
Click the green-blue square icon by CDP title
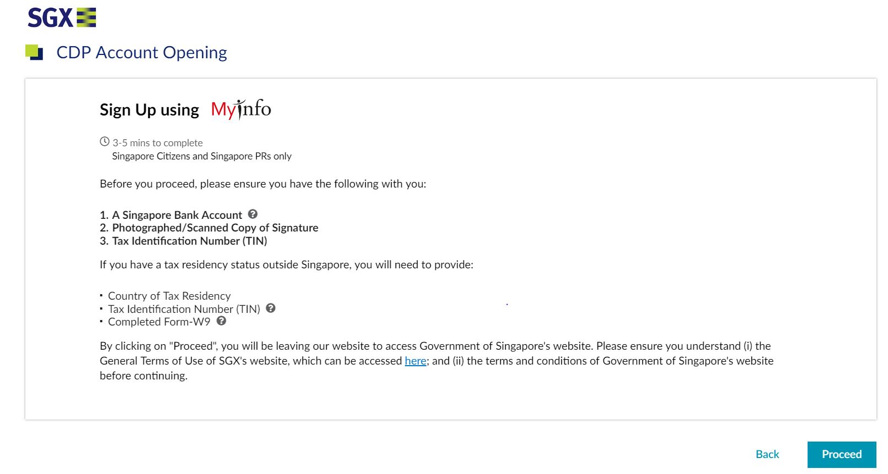click(x=34, y=52)
